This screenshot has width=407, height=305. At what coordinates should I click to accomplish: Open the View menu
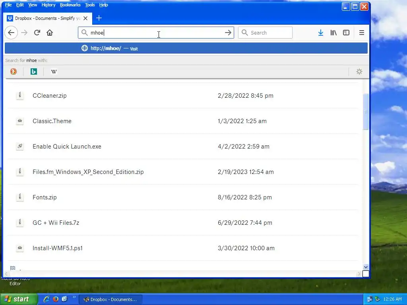coord(33,5)
